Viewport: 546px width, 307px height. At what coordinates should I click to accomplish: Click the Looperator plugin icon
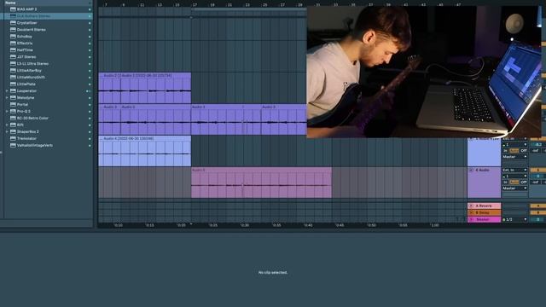click(13, 91)
